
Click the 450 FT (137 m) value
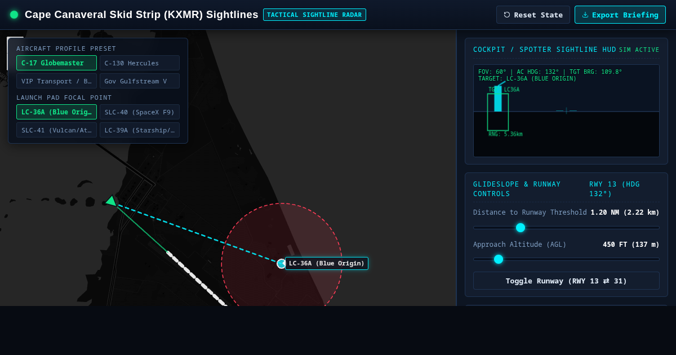tap(631, 245)
